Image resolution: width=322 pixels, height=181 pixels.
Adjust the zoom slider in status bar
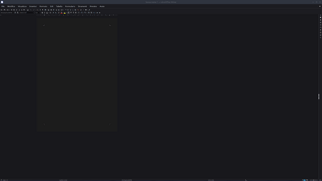314,180
